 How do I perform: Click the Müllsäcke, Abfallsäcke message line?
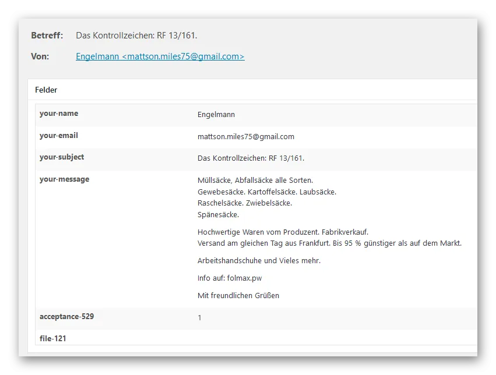pos(255,181)
